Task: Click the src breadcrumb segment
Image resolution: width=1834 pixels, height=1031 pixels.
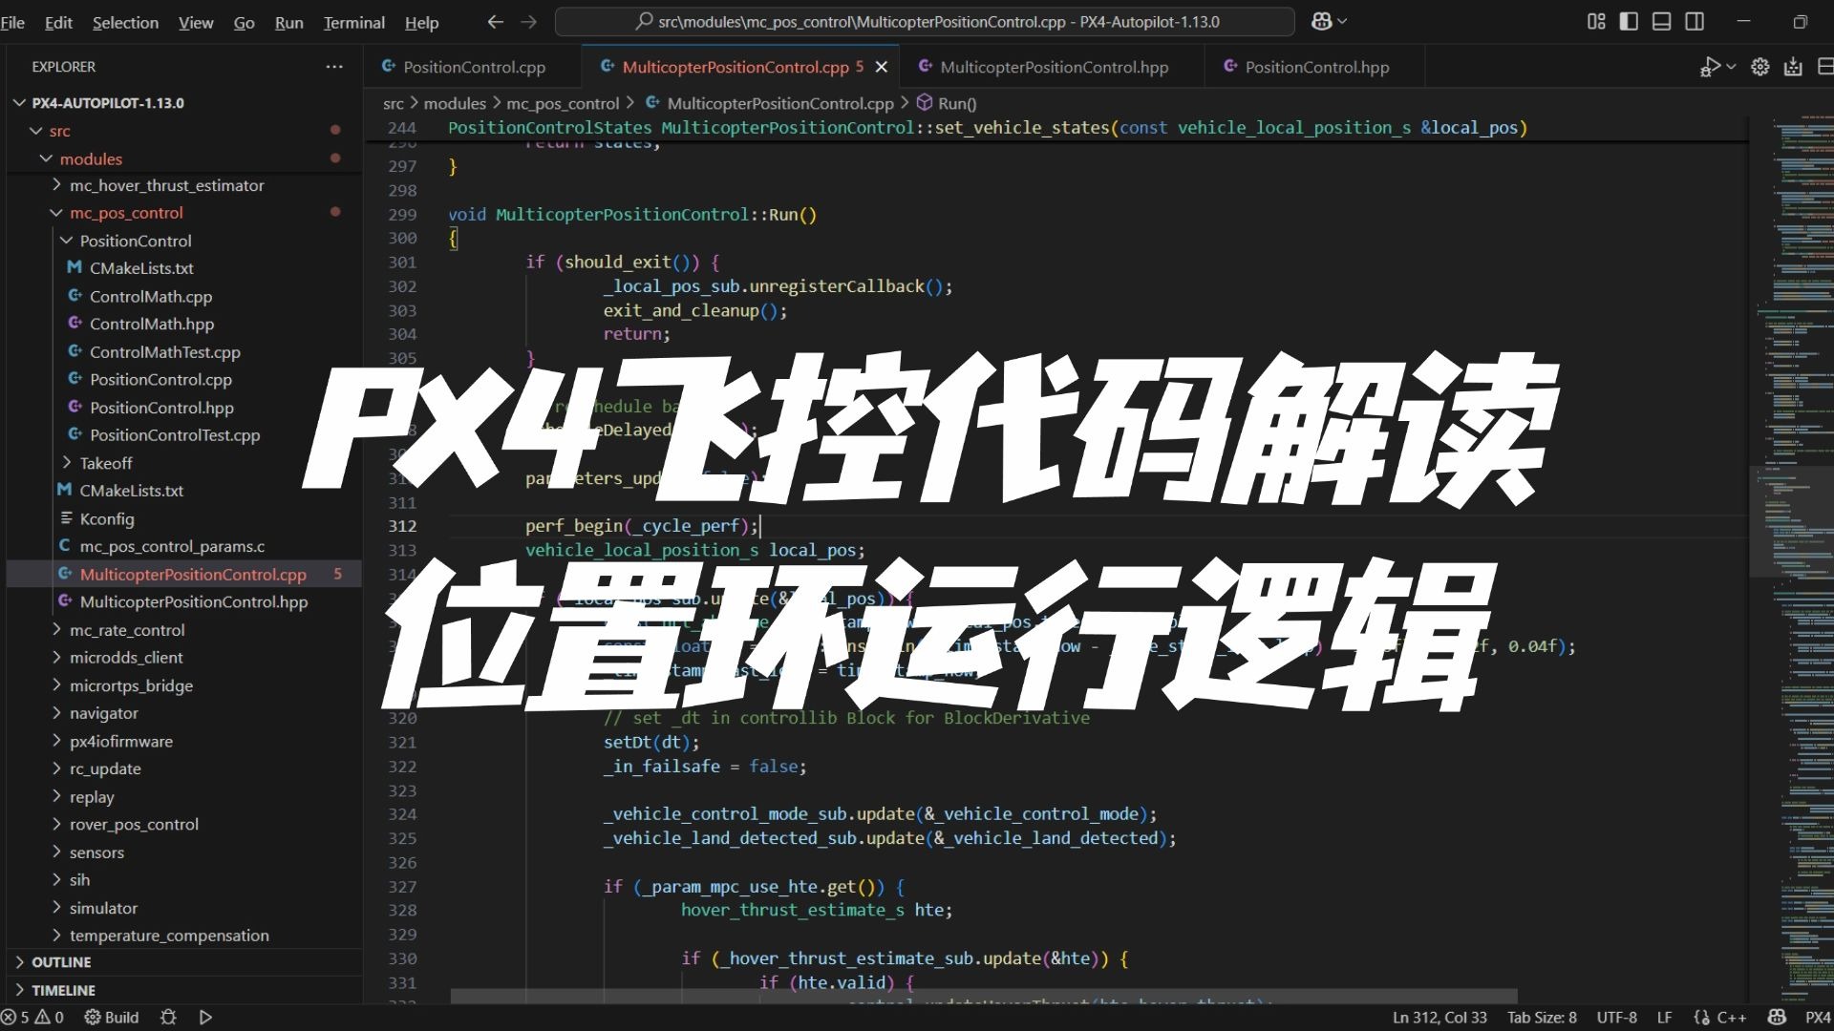Action: click(x=393, y=103)
